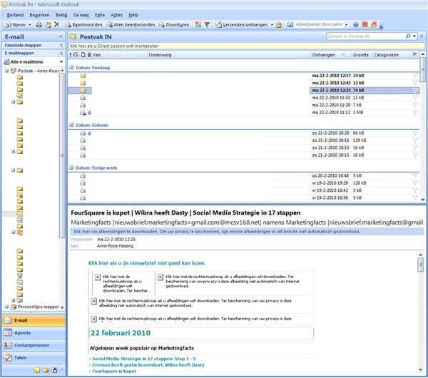This screenshot has height=378, width=428.
Task: Open the dropdown arrow next to Nieuw
Action: (x=30, y=24)
